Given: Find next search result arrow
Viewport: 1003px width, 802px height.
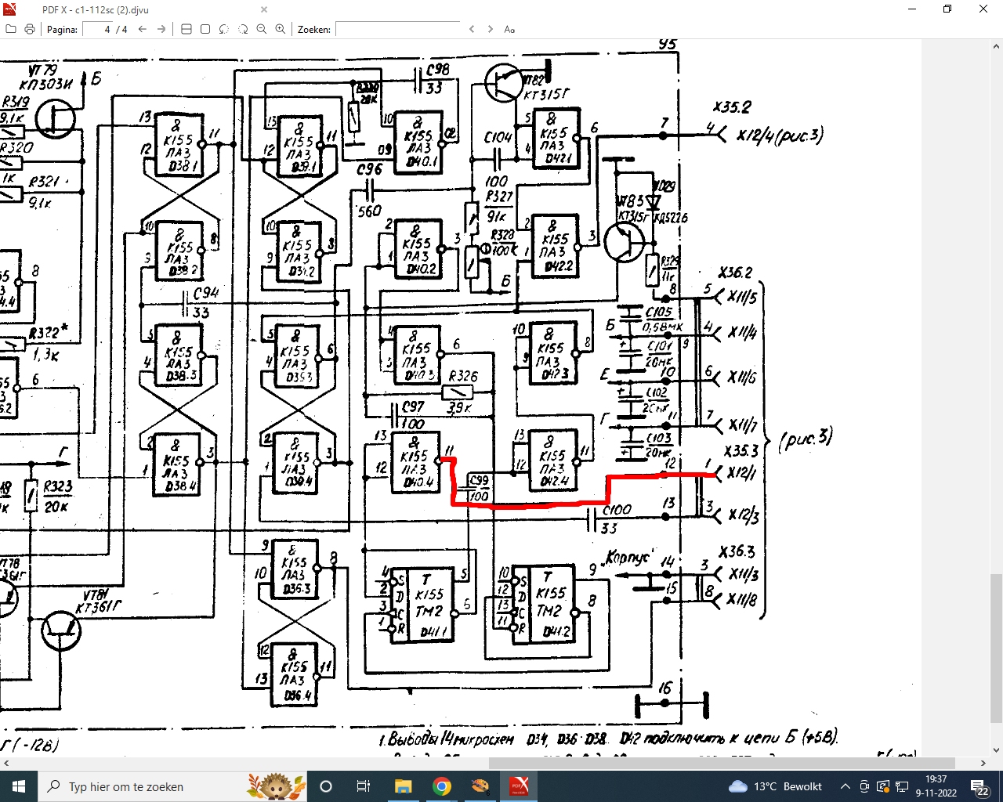Looking at the screenshot, I should [491, 29].
